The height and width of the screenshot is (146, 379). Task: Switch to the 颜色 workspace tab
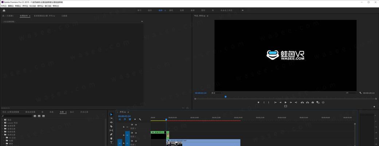click(171, 11)
